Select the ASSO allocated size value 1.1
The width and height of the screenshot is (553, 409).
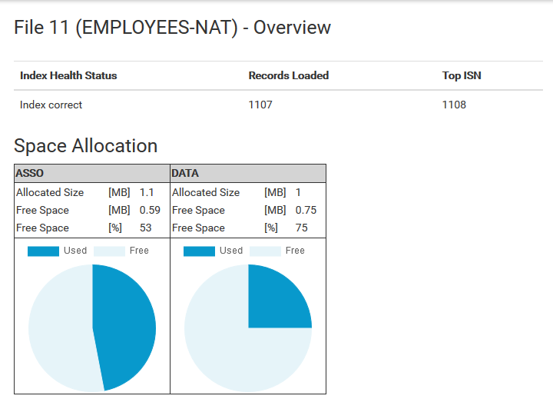point(147,192)
